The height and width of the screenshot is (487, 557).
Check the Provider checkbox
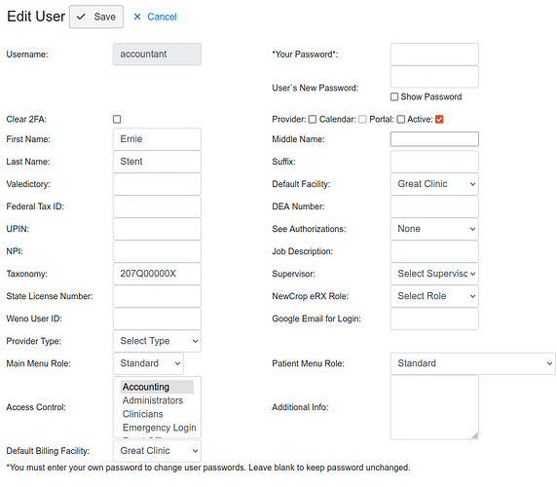(313, 120)
